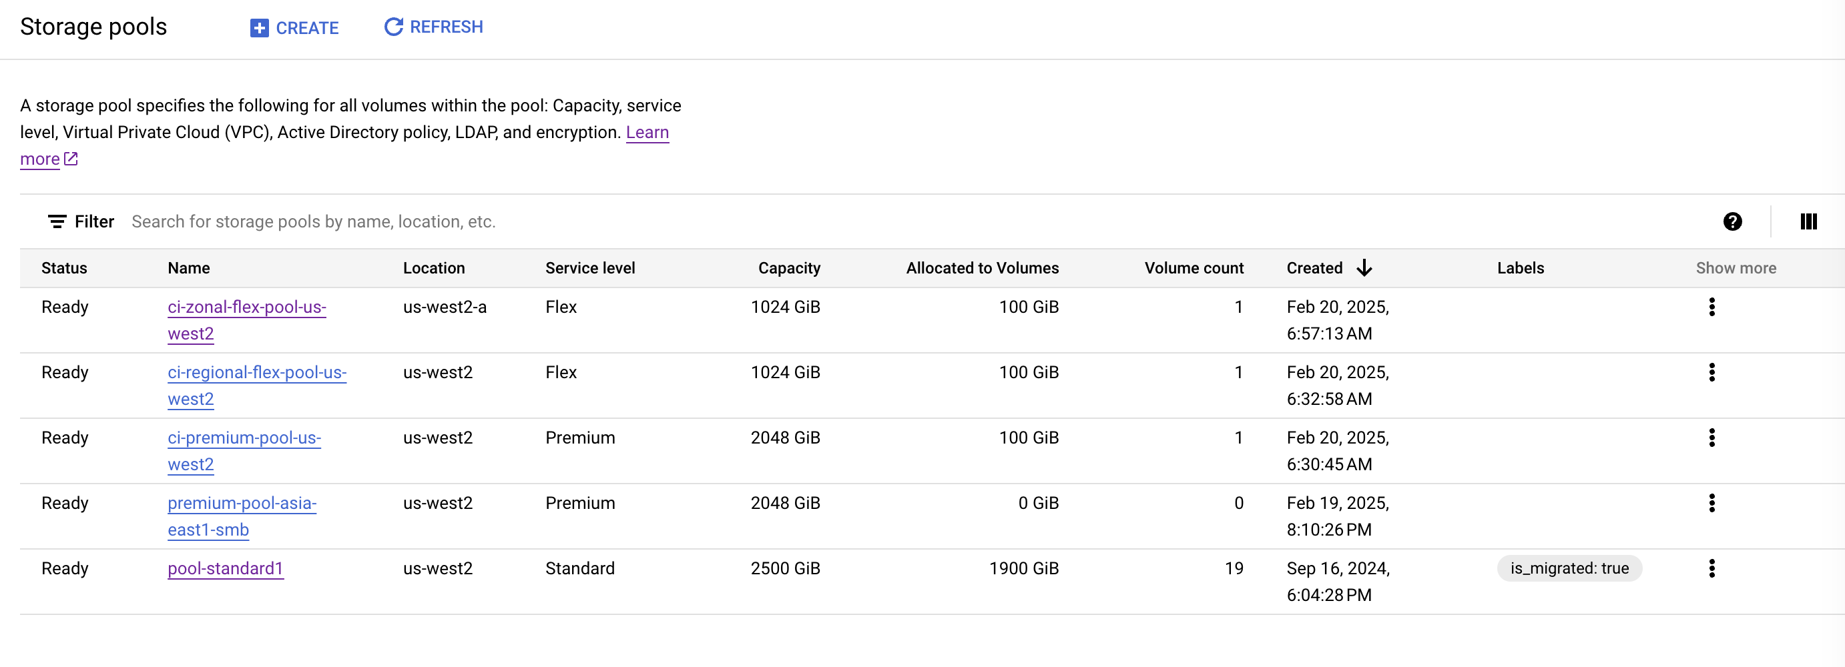Sort table by Capacity column header
The width and height of the screenshot is (1845, 667).
coord(788,267)
